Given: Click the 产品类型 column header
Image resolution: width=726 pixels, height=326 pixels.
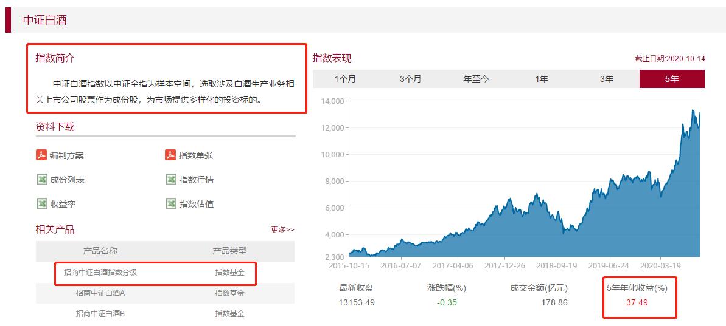Looking at the screenshot, I should pos(229,251).
